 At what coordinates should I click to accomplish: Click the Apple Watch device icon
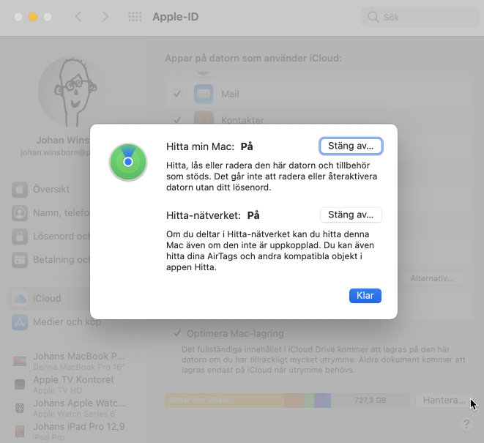(x=20, y=408)
